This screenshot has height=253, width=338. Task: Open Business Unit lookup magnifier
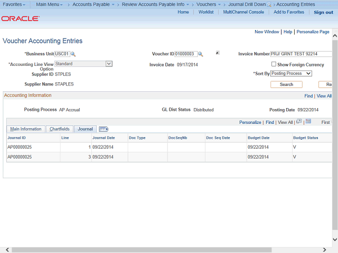73,54
